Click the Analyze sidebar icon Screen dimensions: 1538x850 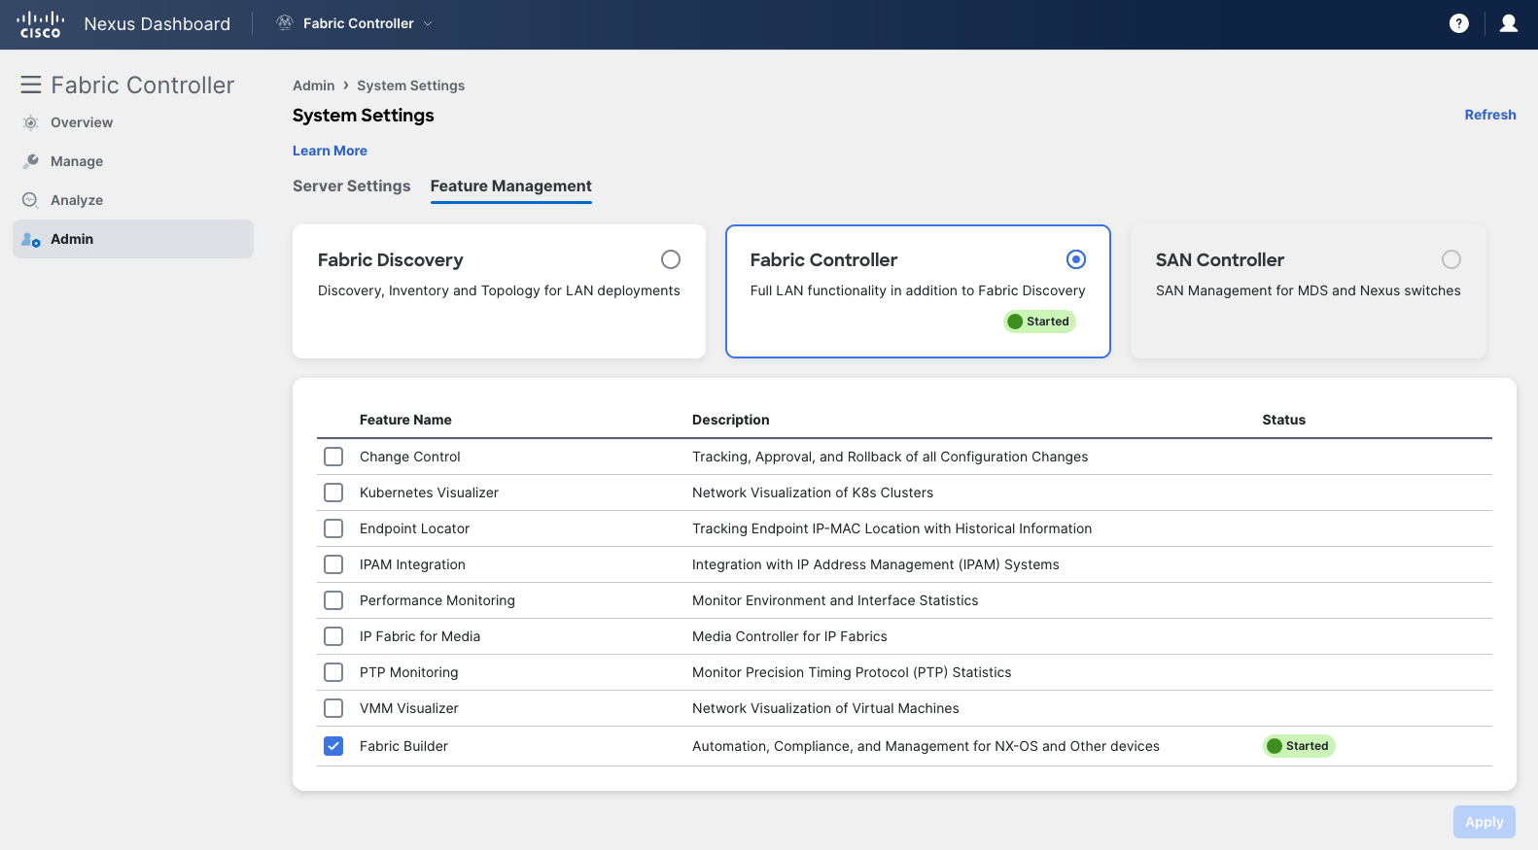[30, 200]
